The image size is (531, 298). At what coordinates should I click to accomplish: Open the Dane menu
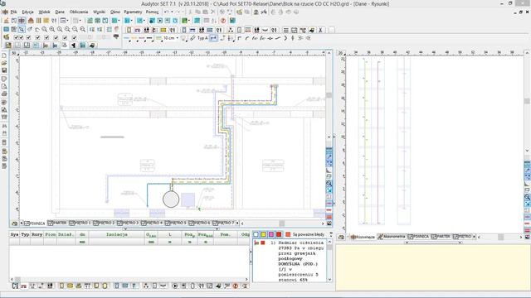pyautogui.click(x=60, y=12)
